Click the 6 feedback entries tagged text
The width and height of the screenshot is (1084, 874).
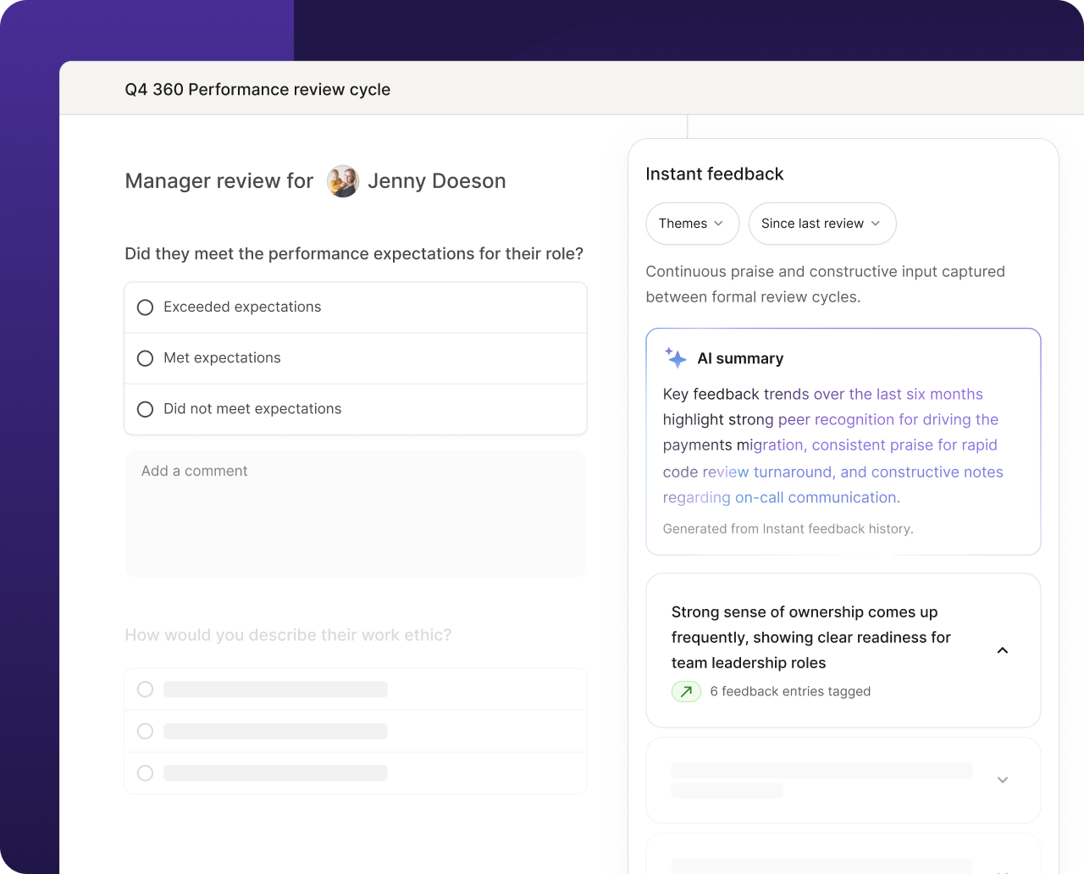(x=790, y=692)
